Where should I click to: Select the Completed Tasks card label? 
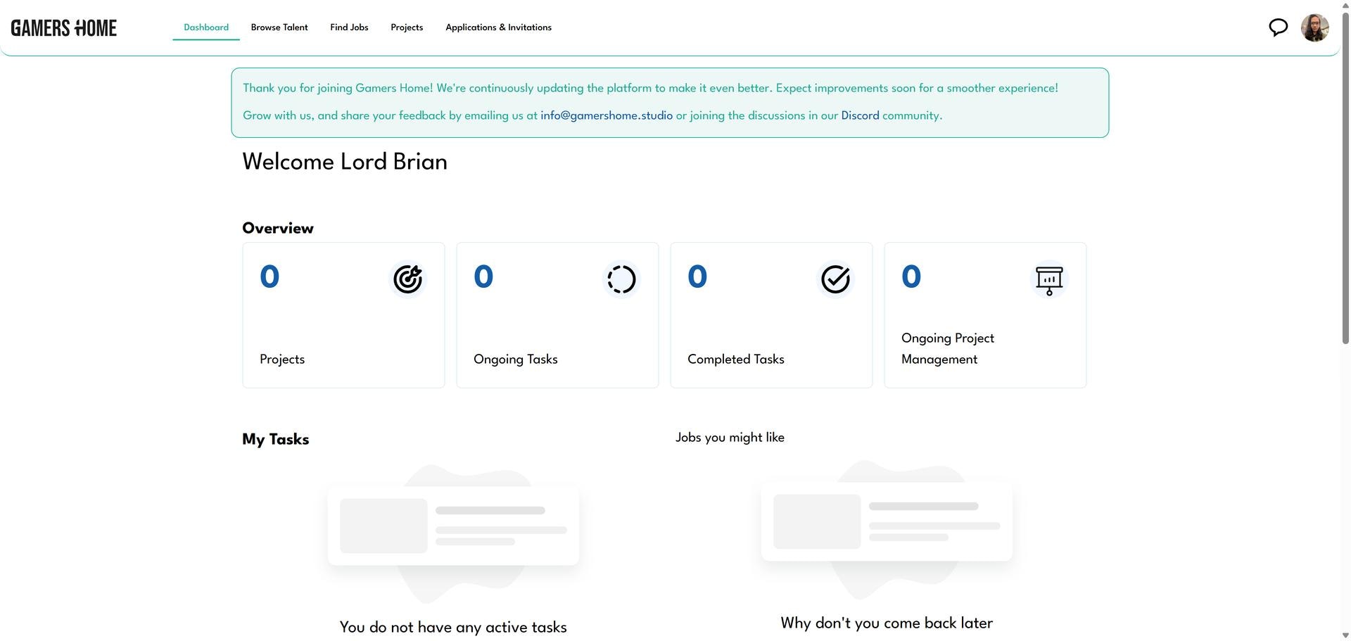tap(736, 360)
